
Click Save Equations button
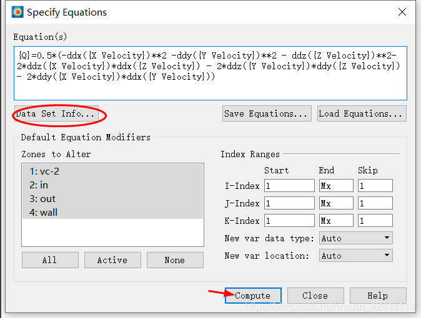pos(267,113)
